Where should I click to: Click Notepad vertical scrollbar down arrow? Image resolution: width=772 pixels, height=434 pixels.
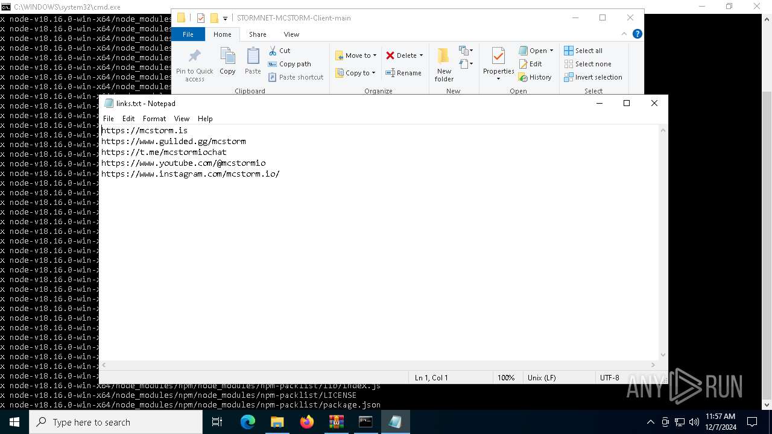[x=663, y=355]
